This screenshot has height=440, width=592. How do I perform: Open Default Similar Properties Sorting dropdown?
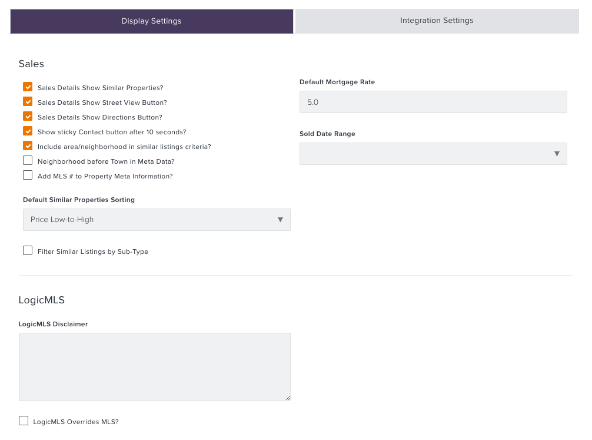pyautogui.click(x=157, y=220)
